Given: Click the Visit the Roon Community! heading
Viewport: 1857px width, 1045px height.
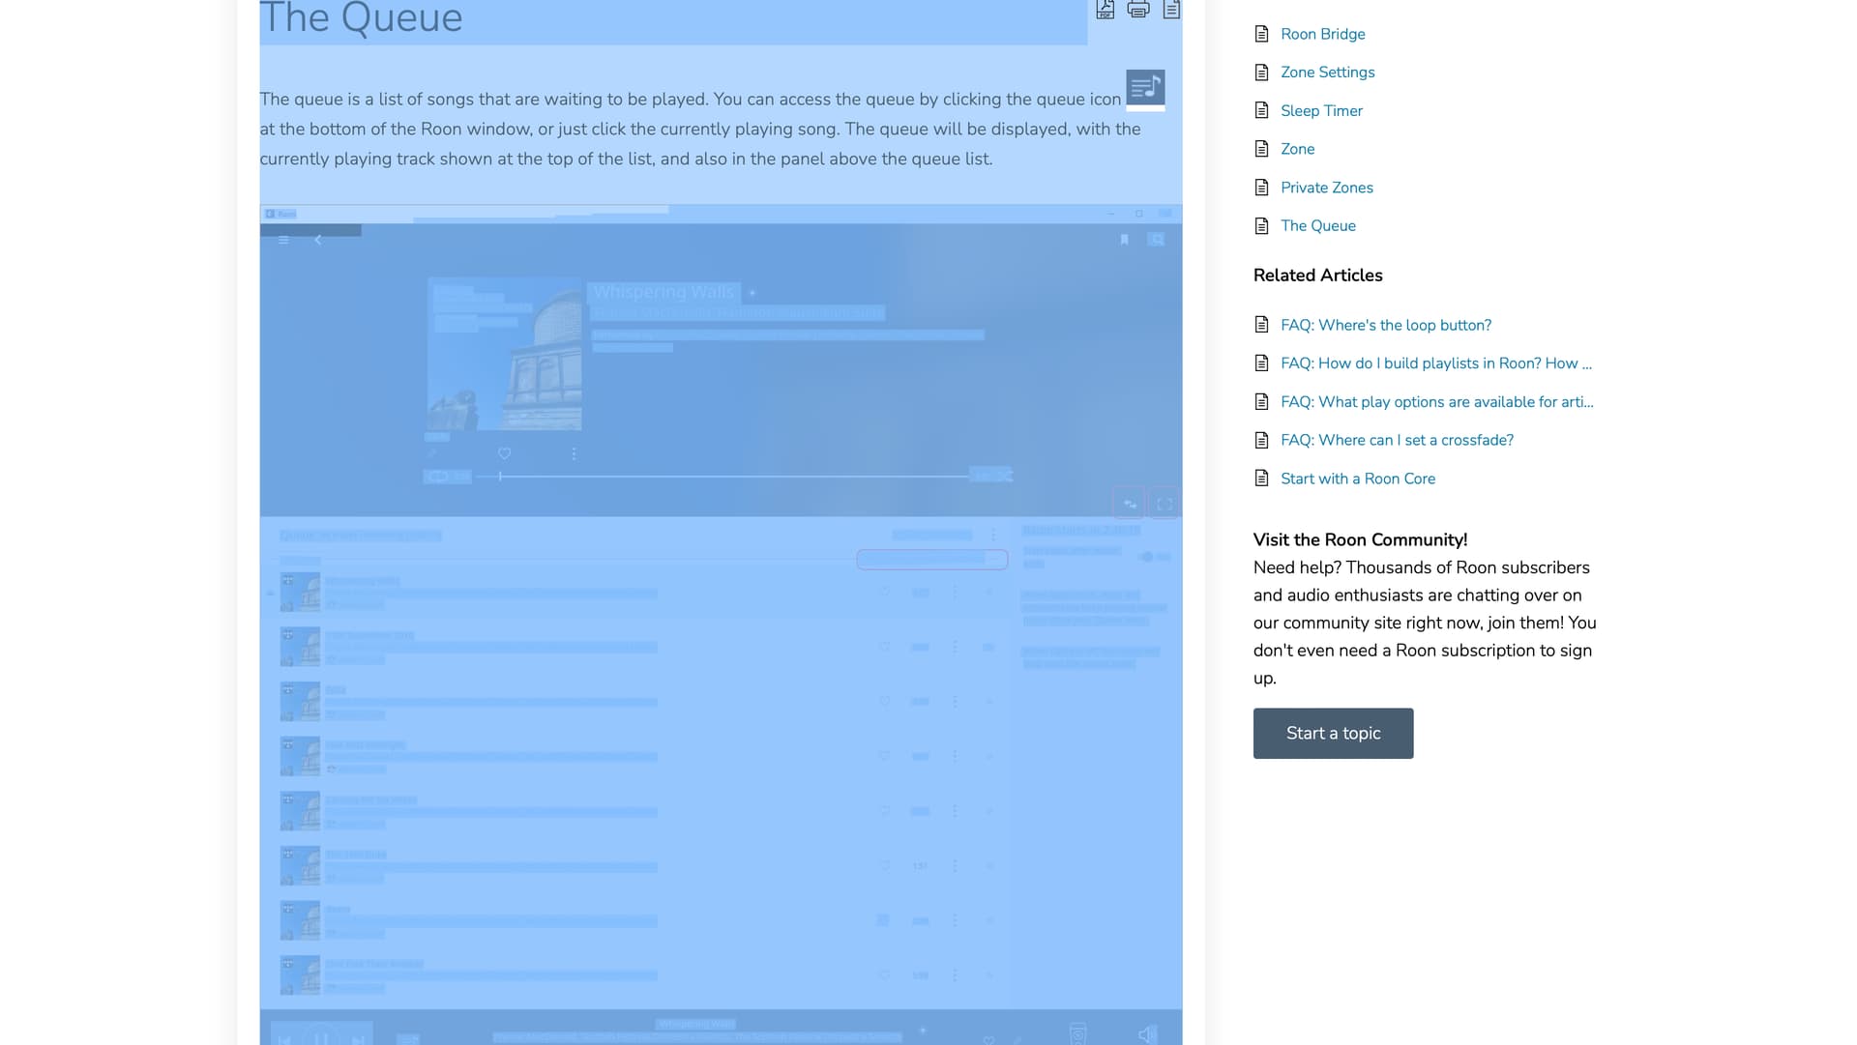Looking at the screenshot, I should [1360, 539].
